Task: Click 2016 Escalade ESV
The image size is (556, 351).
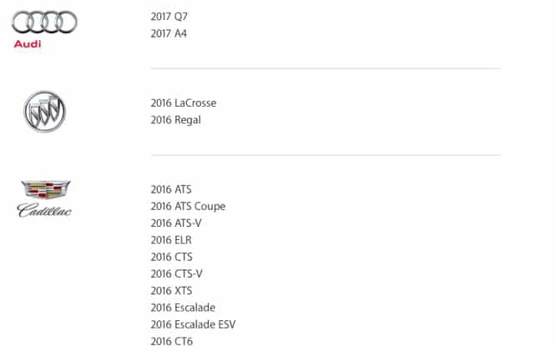Action: (194, 324)
